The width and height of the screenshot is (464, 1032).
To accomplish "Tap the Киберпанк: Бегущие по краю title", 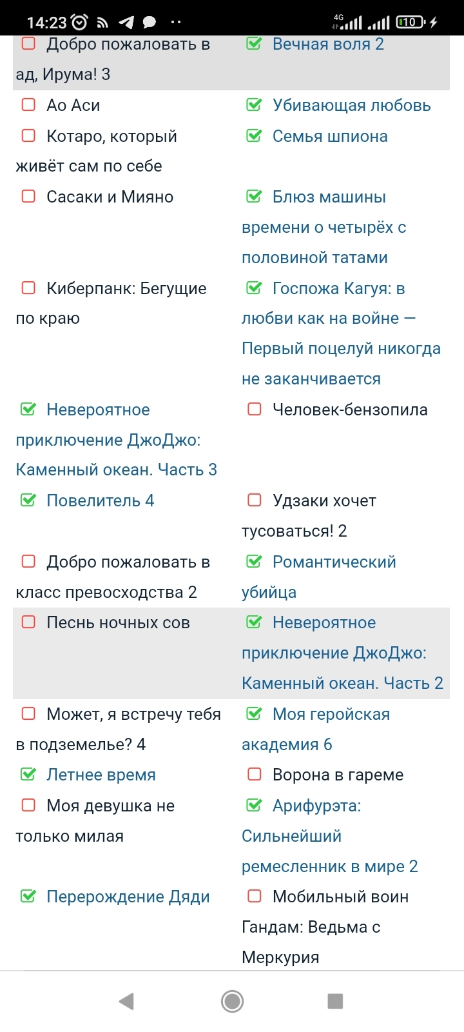I will pyautogui.click(x=126, y=288).
